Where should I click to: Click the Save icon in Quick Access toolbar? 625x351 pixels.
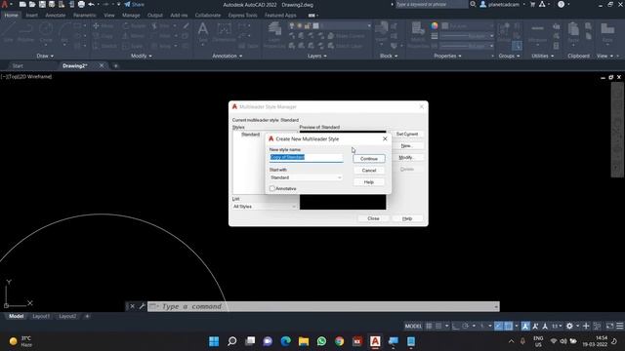(x=42, y=4)
